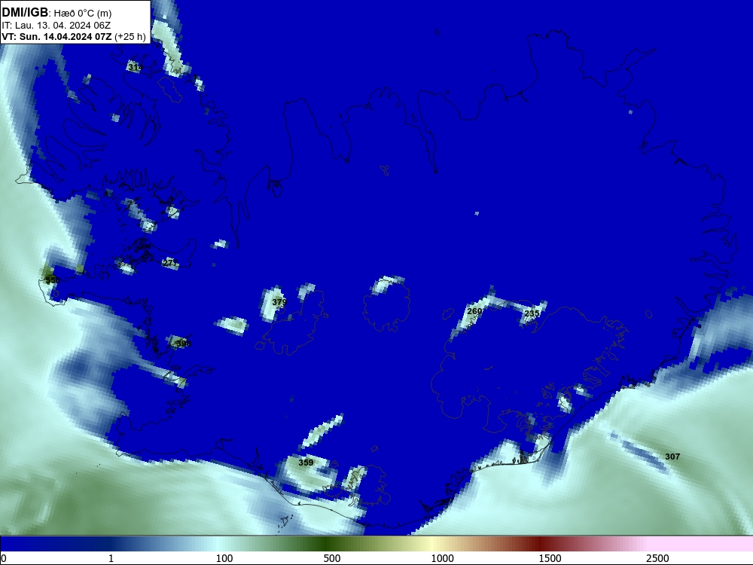Click the 307 value over the ocean
Image resolution: width=753 pixels, height=565 pixels.
672,457
